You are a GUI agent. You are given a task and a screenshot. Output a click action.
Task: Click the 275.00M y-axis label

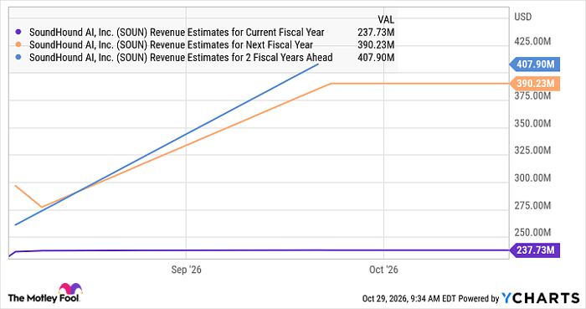[x=532, y=205]
